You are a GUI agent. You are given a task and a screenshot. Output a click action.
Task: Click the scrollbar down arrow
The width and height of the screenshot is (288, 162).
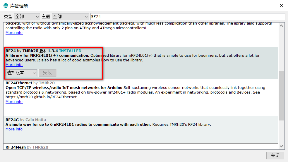(x=281, y=146)
